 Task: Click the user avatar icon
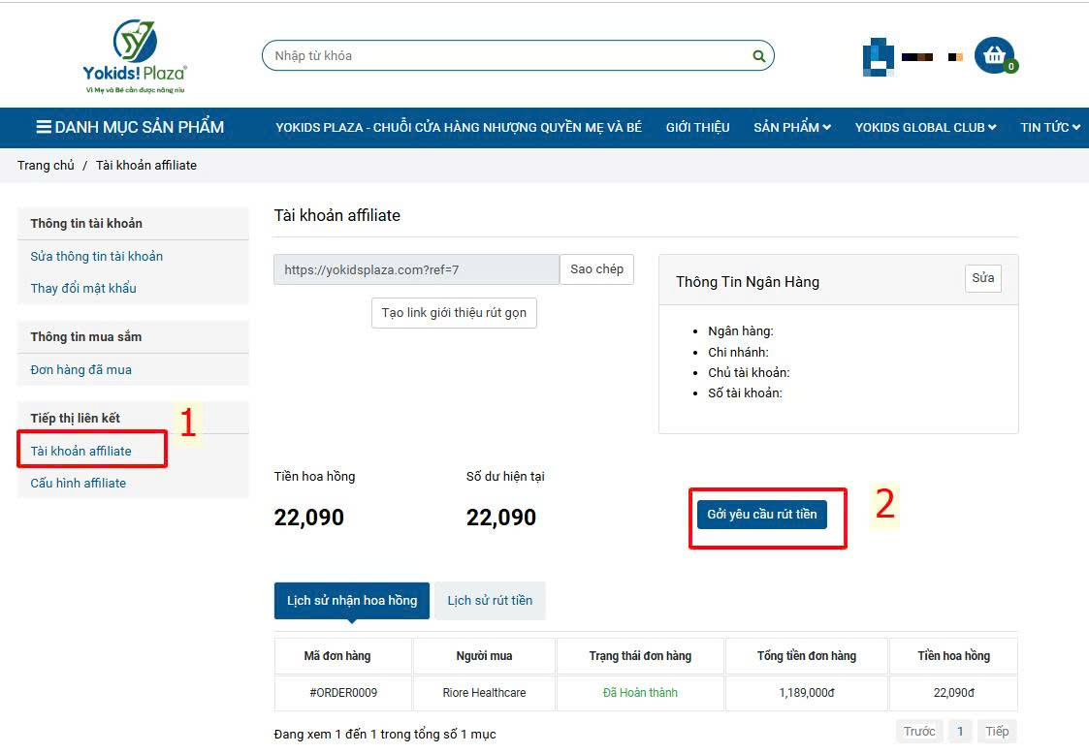coord(878,56)
